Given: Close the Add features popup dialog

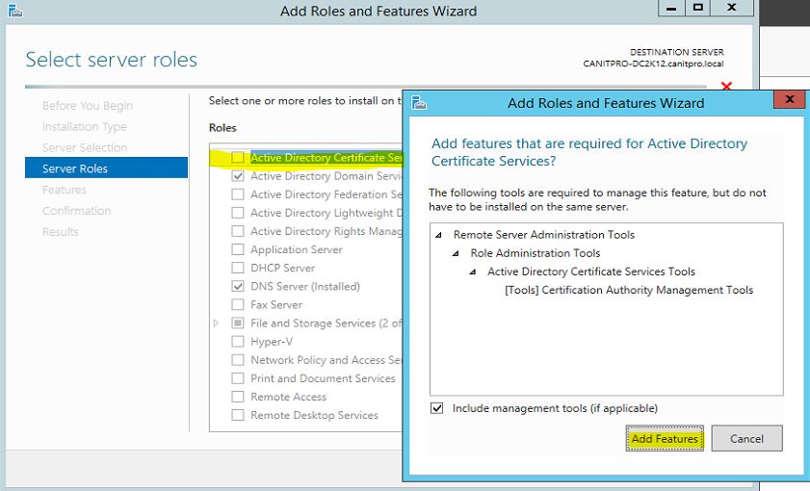Looking at the screenshot, I should (x=789, y=99).
